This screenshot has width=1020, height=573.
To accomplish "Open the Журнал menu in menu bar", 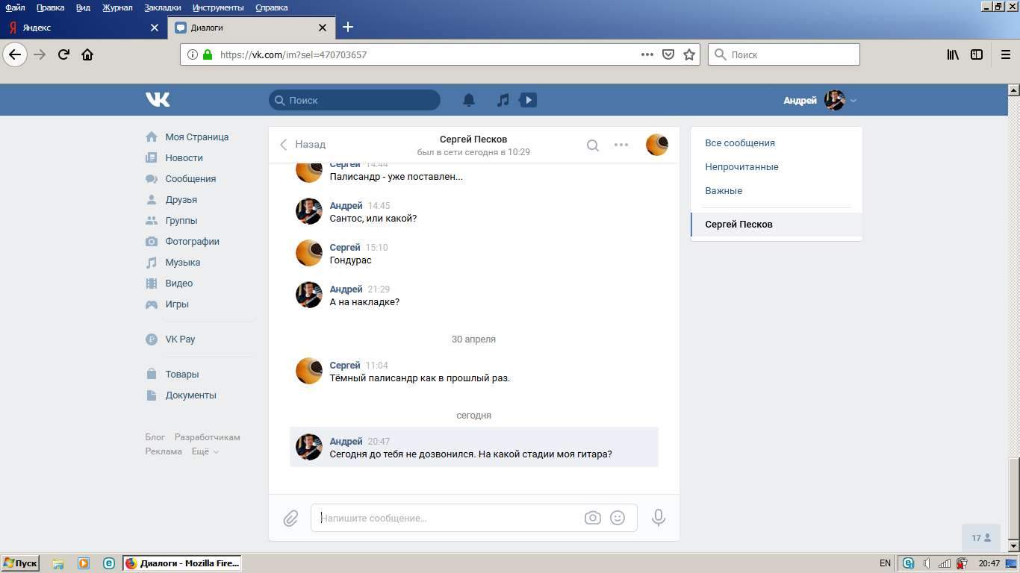I will (117, 7).
